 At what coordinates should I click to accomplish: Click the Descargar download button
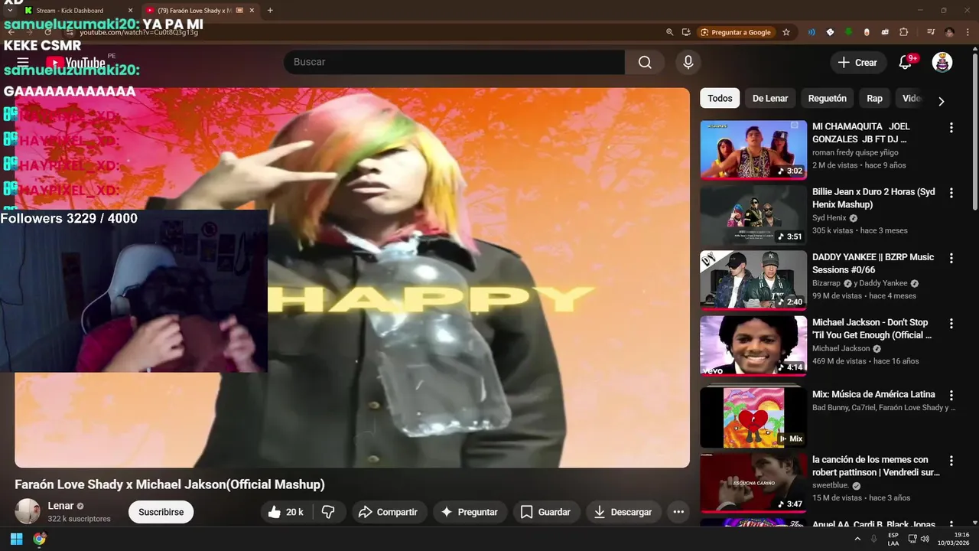click(623, 512)
